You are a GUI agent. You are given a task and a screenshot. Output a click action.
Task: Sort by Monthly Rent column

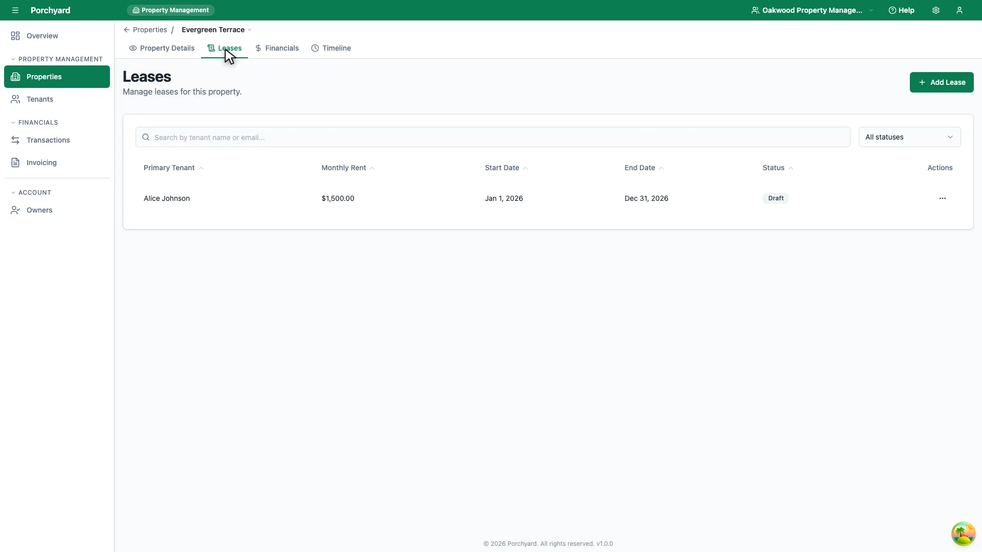point(348,168)
